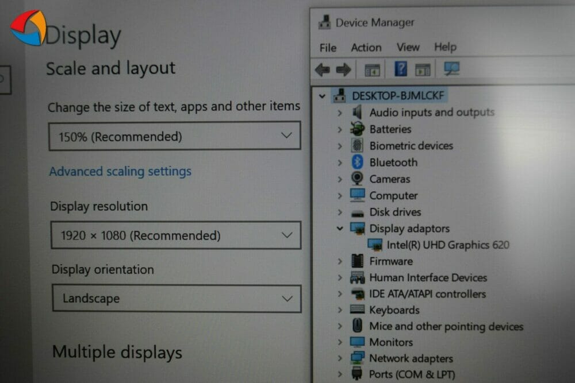Select the DESKTOP-BJMLCKF label
The width and height of the screenshot is (575, 383).
coord(398,95)
